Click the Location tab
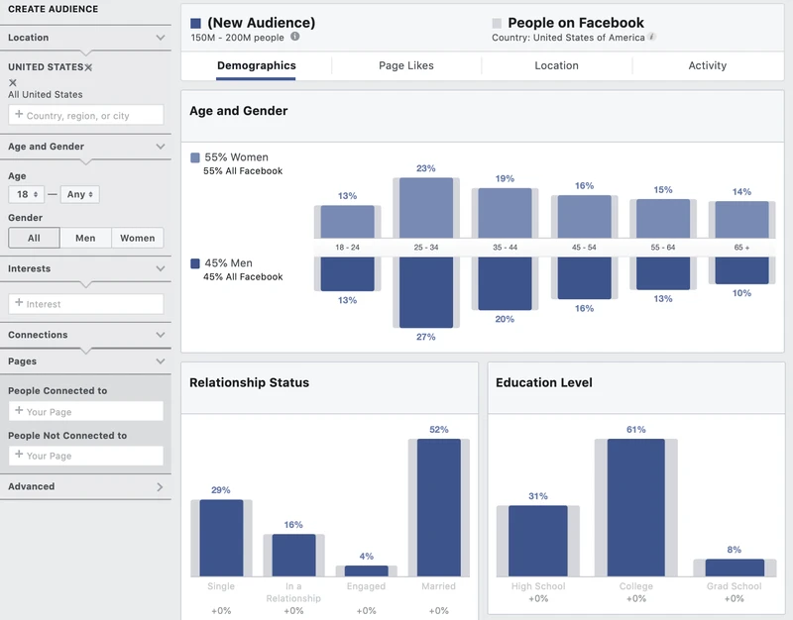Viewport: 793px width, 620px height. pyautogui.click(x=556, y=65)
